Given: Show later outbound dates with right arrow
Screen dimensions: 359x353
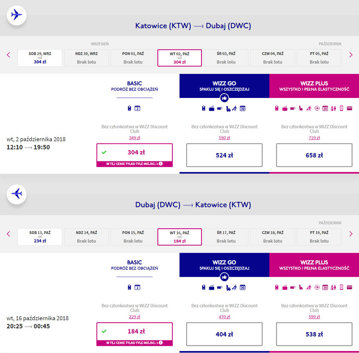Looking at the screenshot, I should pos(351,55).
